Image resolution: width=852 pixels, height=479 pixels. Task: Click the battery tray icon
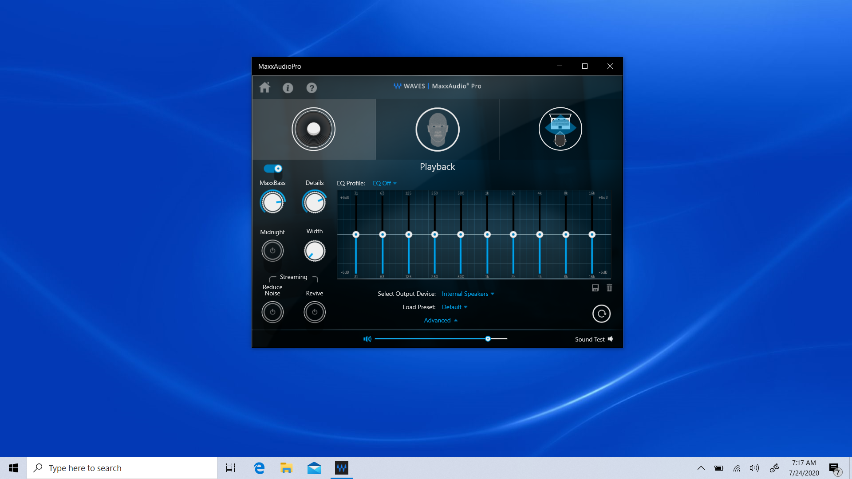coord(719,468)
